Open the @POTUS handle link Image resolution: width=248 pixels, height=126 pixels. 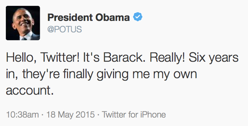point(65,29)
